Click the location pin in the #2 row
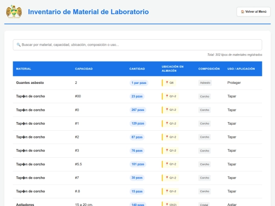This screenshot has height=206, width=275. pyautogui.click(x=167, y=137)
